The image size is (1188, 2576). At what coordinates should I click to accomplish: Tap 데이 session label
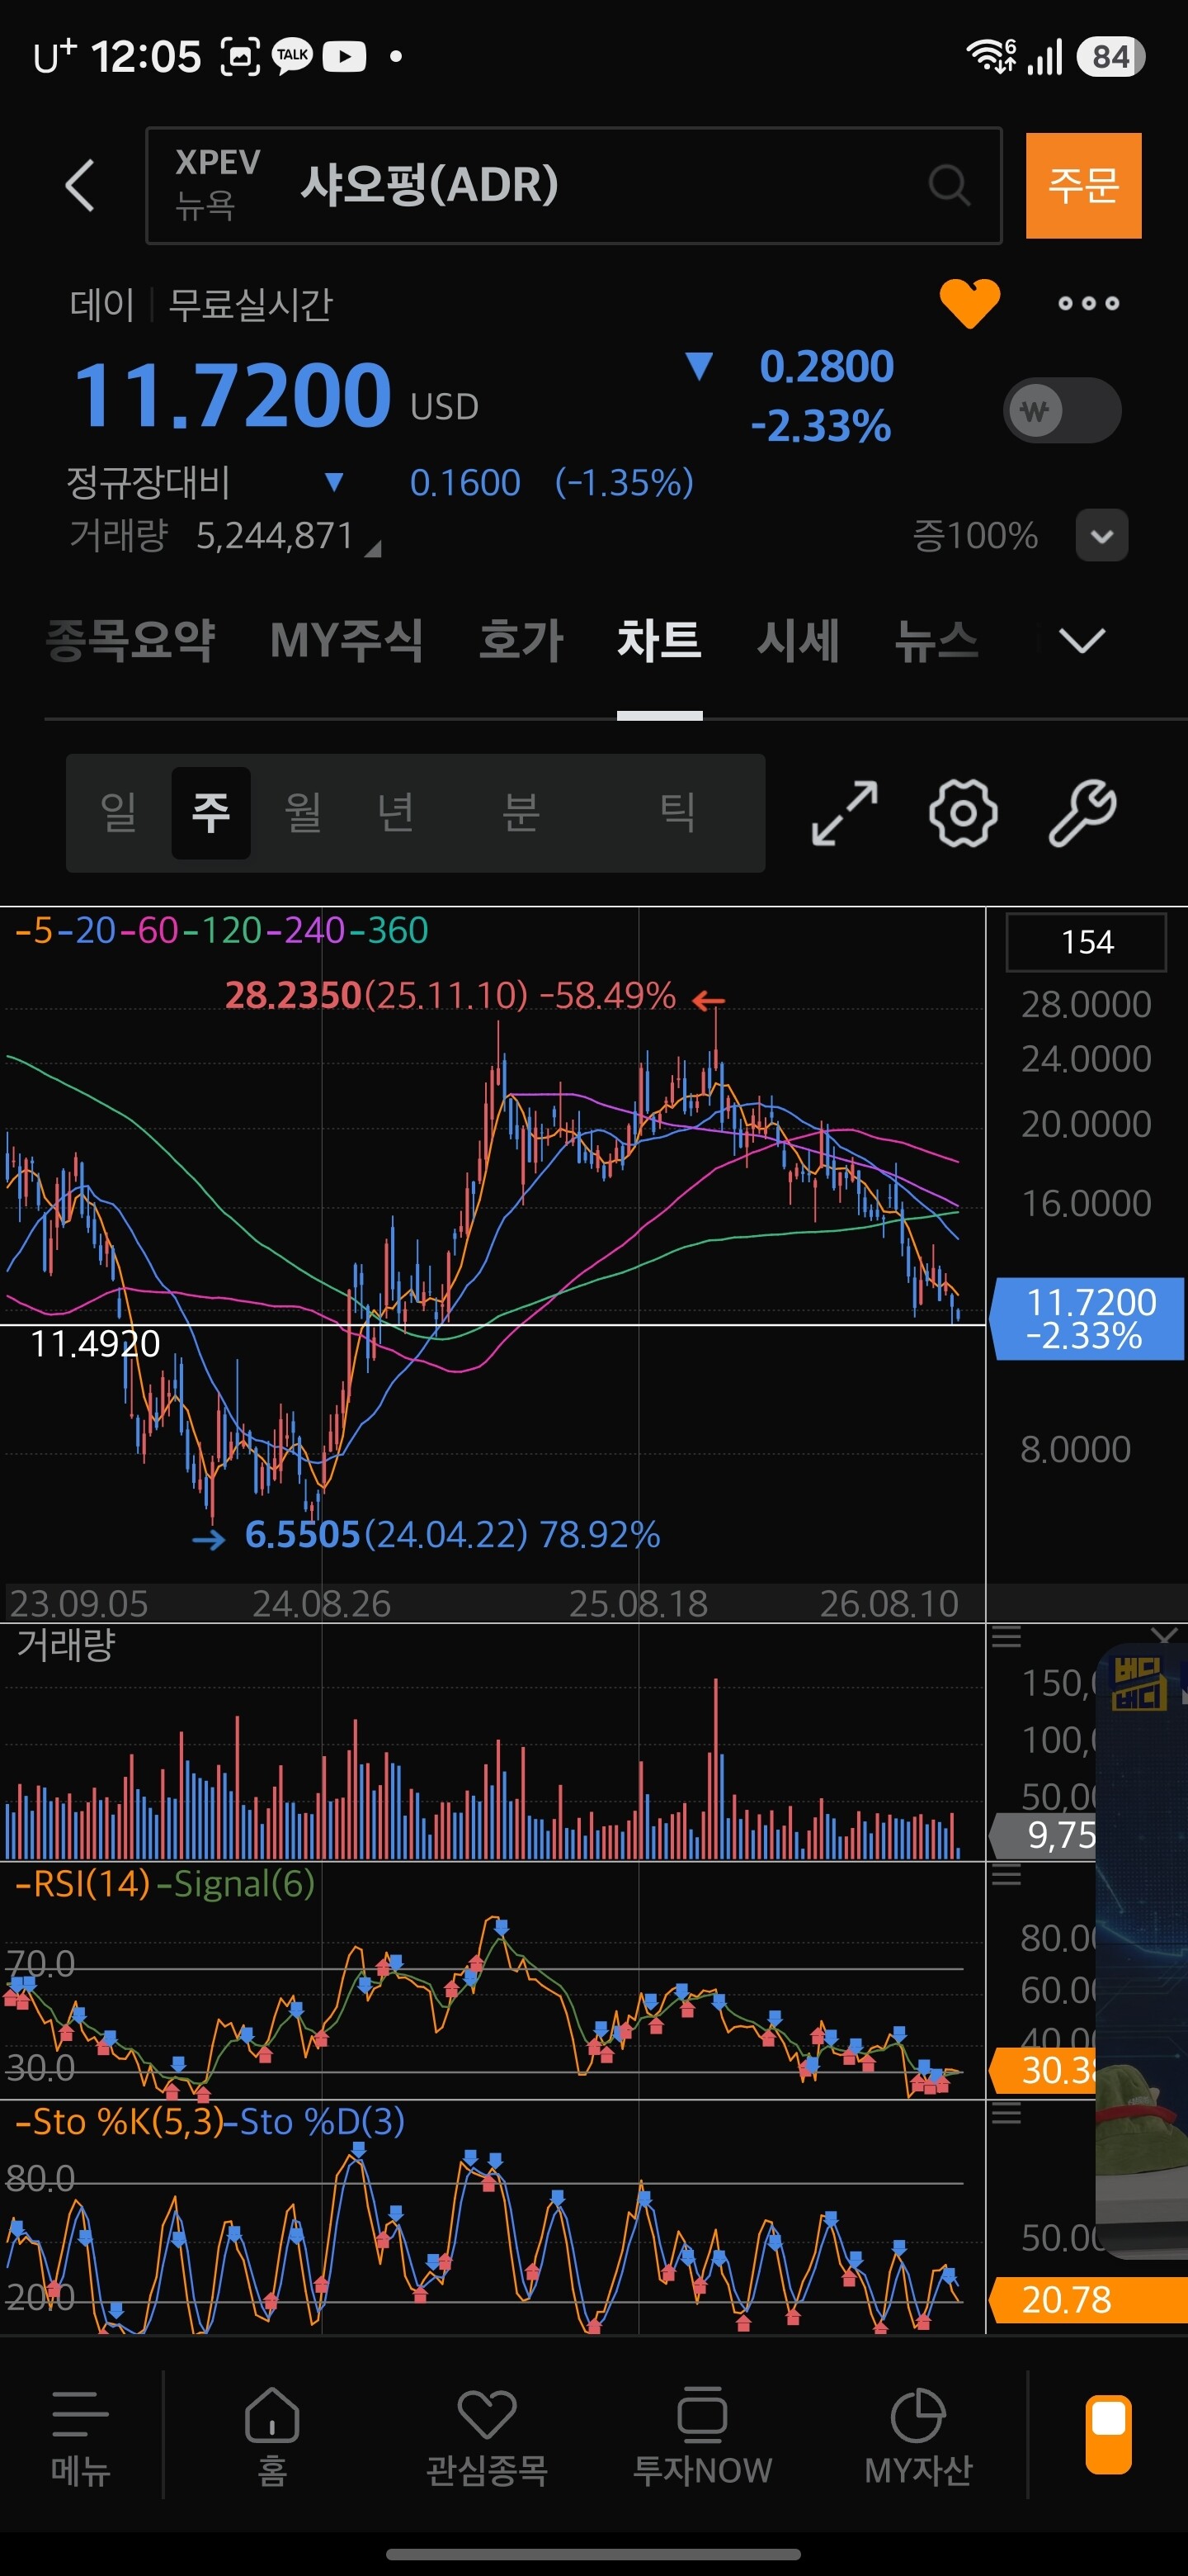(102, 304)
